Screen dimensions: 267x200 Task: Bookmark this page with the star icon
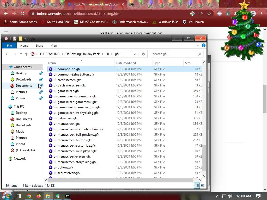[x=209, y=14]
